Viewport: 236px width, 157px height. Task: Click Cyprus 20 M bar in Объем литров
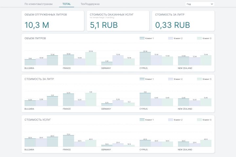pos(145,59)
